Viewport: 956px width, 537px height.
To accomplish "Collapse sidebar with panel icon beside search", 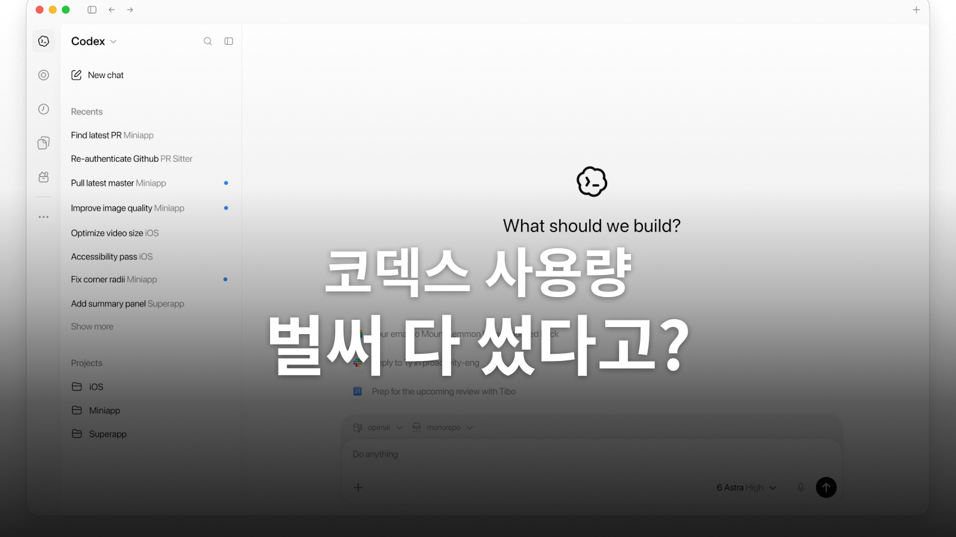I will point(229,41).
